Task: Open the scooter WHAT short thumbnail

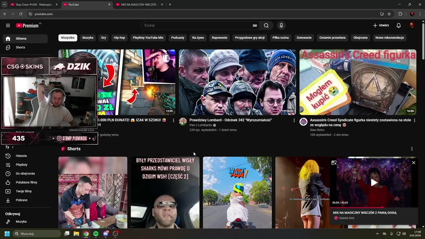Action: click(x=237, y=193)
